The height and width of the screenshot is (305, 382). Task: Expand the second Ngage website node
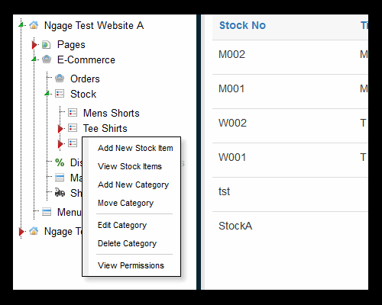click(x=21, y=232)
